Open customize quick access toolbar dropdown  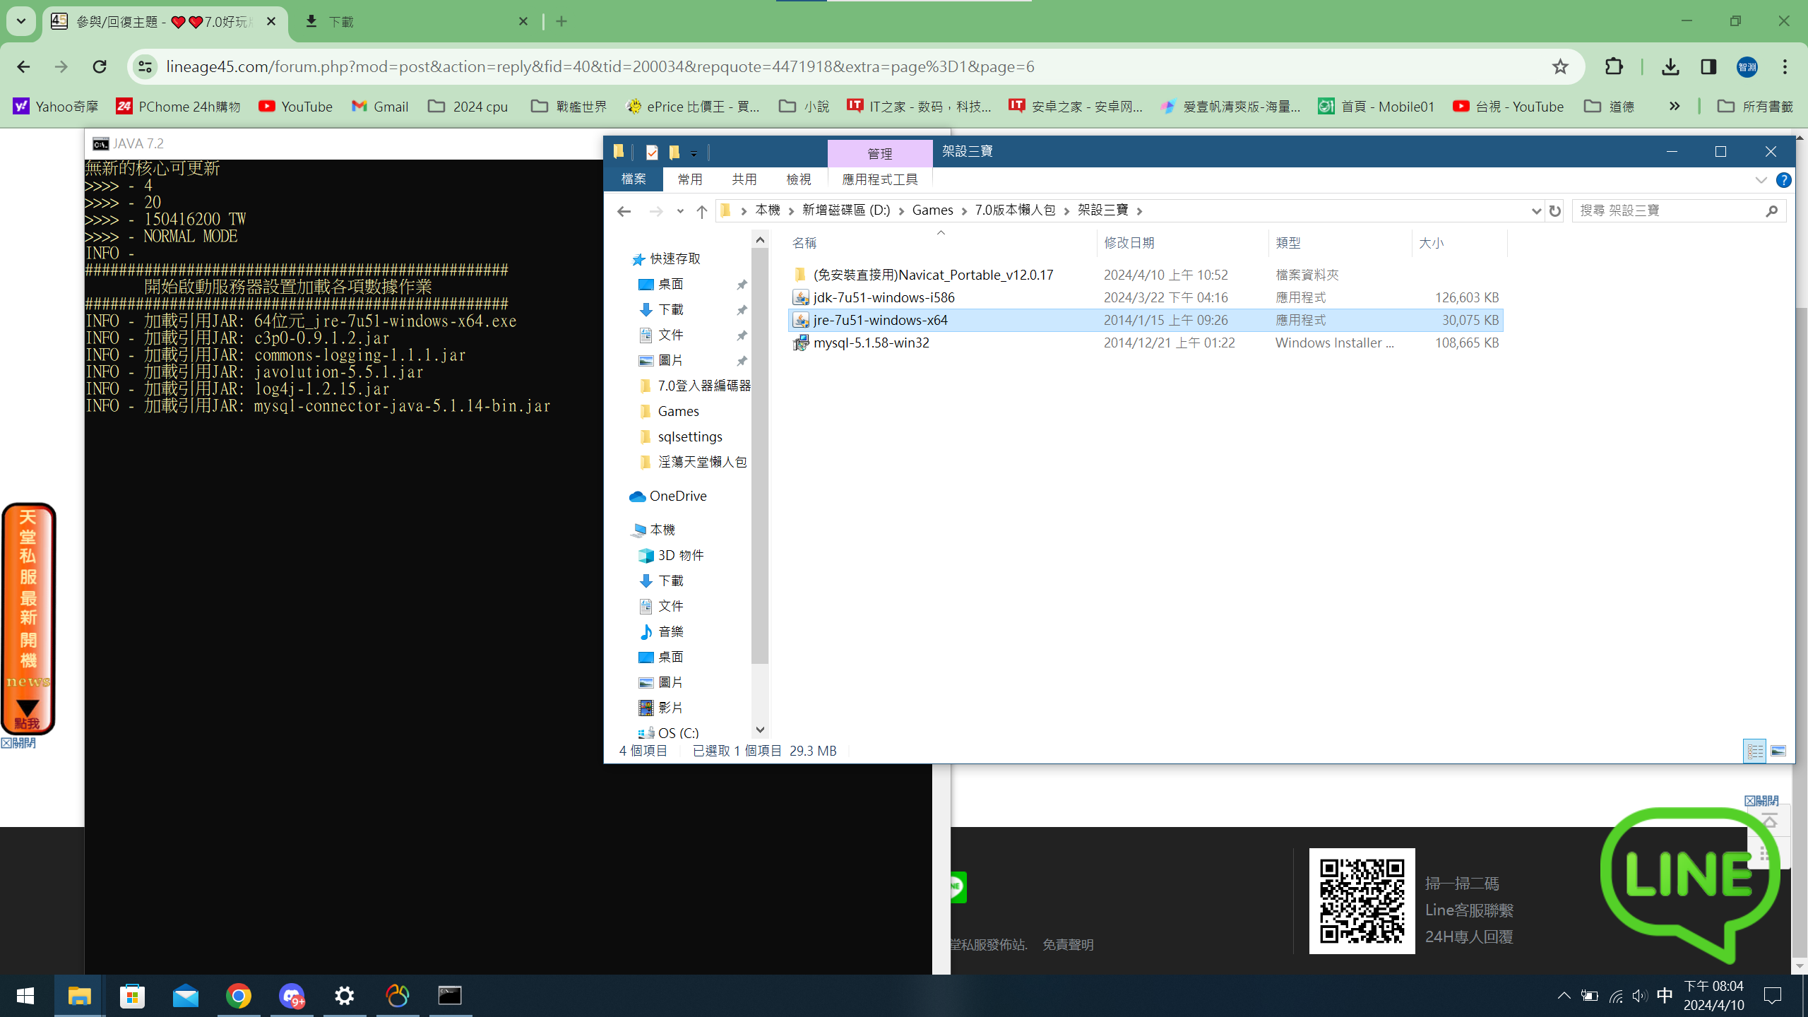point(694,153)
